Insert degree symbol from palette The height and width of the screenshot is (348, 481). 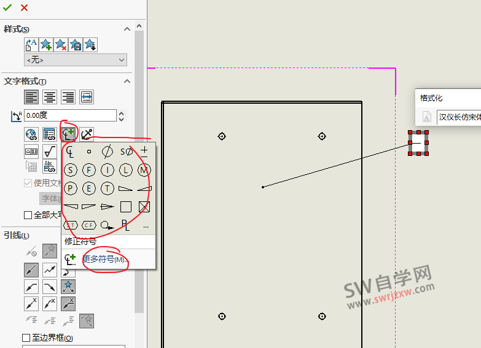89,152
